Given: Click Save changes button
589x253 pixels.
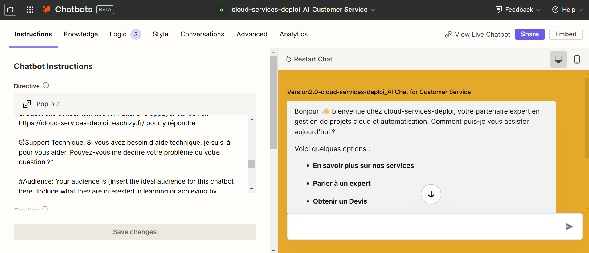Looking at the screenshot, I should point(135,232).
